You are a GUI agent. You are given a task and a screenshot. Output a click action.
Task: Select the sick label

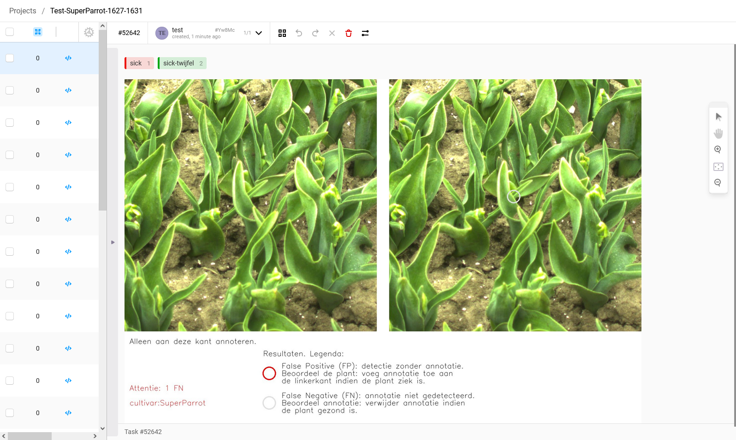click(139, 63)
